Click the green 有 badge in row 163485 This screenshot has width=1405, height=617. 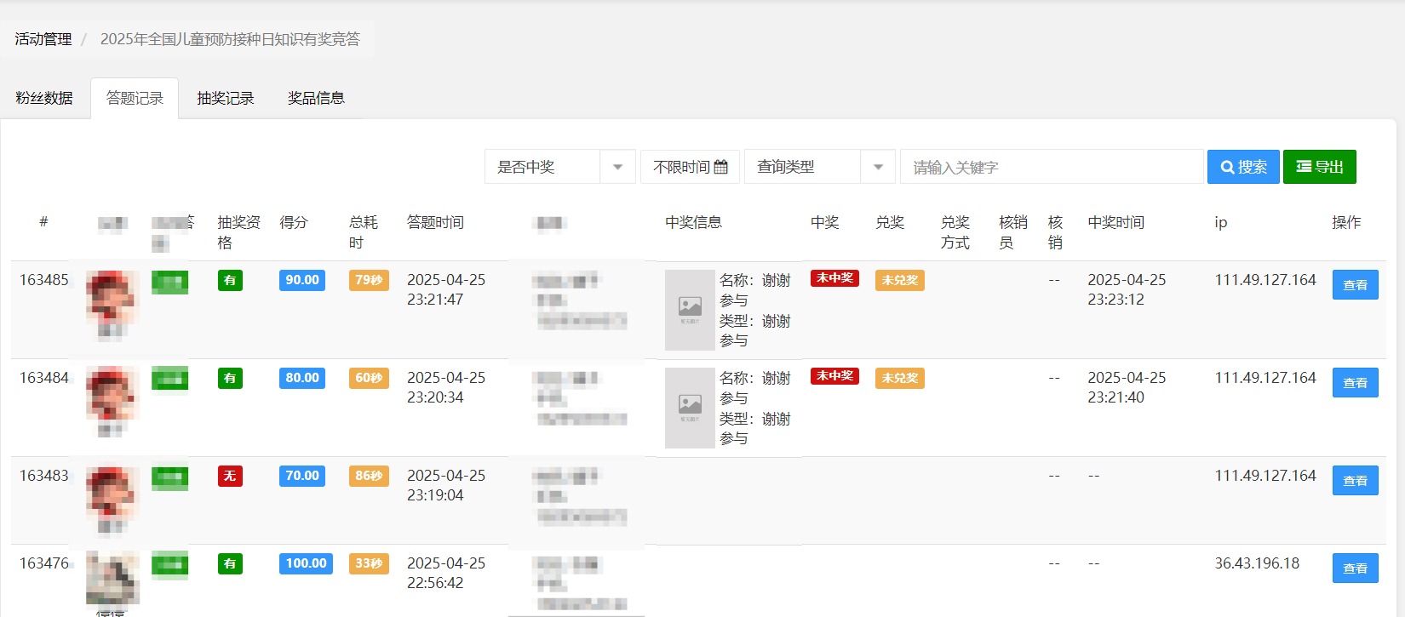pyautogui.click(x=230, y=280)
